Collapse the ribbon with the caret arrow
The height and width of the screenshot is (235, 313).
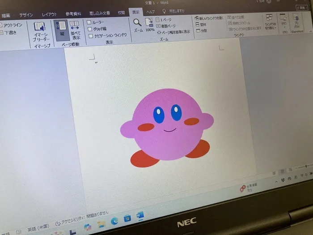coord(311,32)
